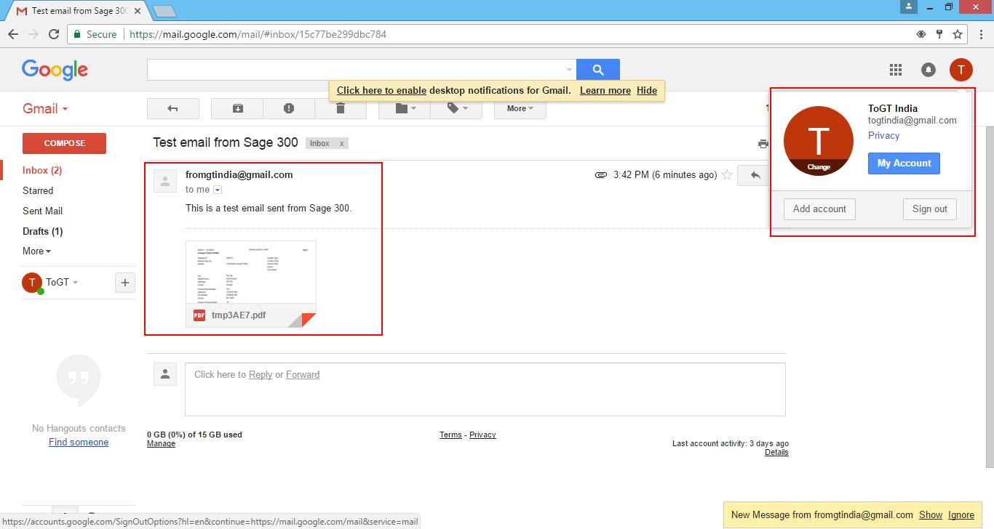Open the Labels tag dropdown
This screenshot has height=529, width=994.
(x=456, y=108)
